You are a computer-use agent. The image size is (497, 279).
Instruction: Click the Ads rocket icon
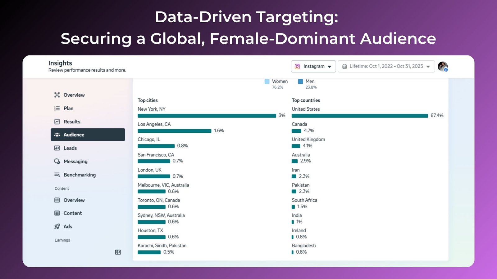pyautogui.click(x=57, y=227)
